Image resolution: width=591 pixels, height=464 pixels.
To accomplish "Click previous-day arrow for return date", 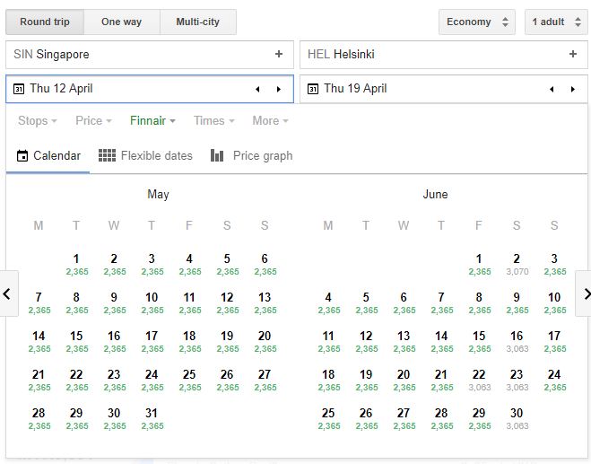I will [x=552, y=89].
